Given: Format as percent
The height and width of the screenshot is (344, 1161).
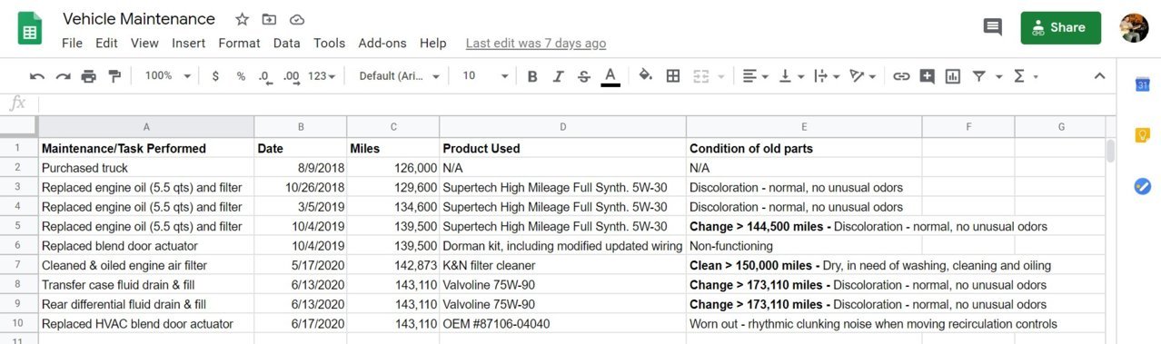Looking at the screenshot, I should 241,76.
